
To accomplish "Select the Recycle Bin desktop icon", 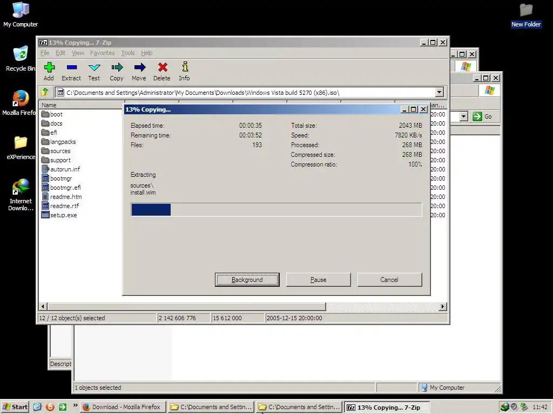I will click(21, 59).
